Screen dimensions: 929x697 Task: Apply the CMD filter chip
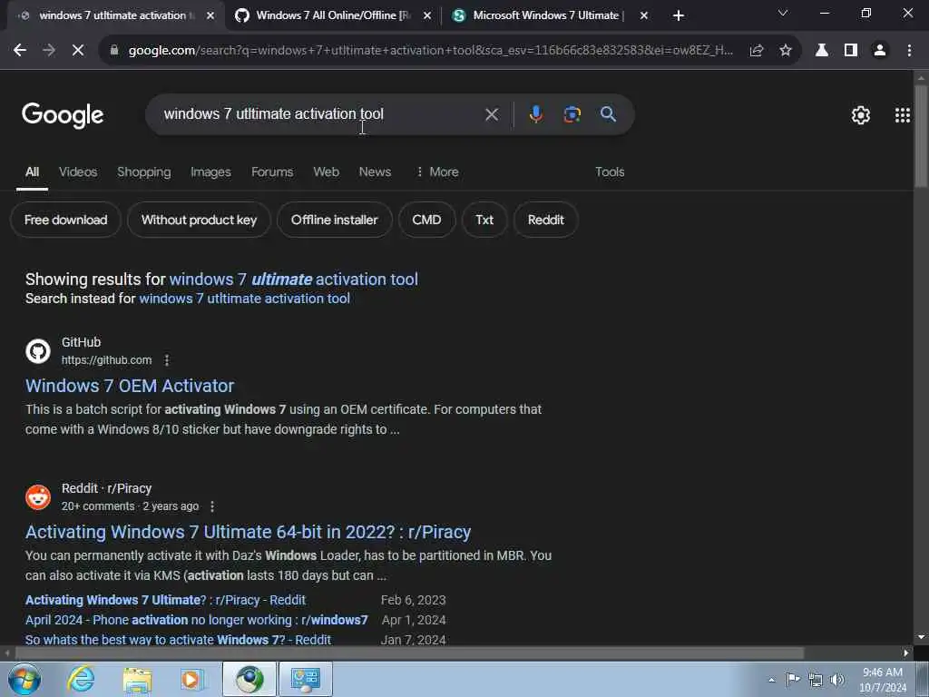tap(426, 220)
